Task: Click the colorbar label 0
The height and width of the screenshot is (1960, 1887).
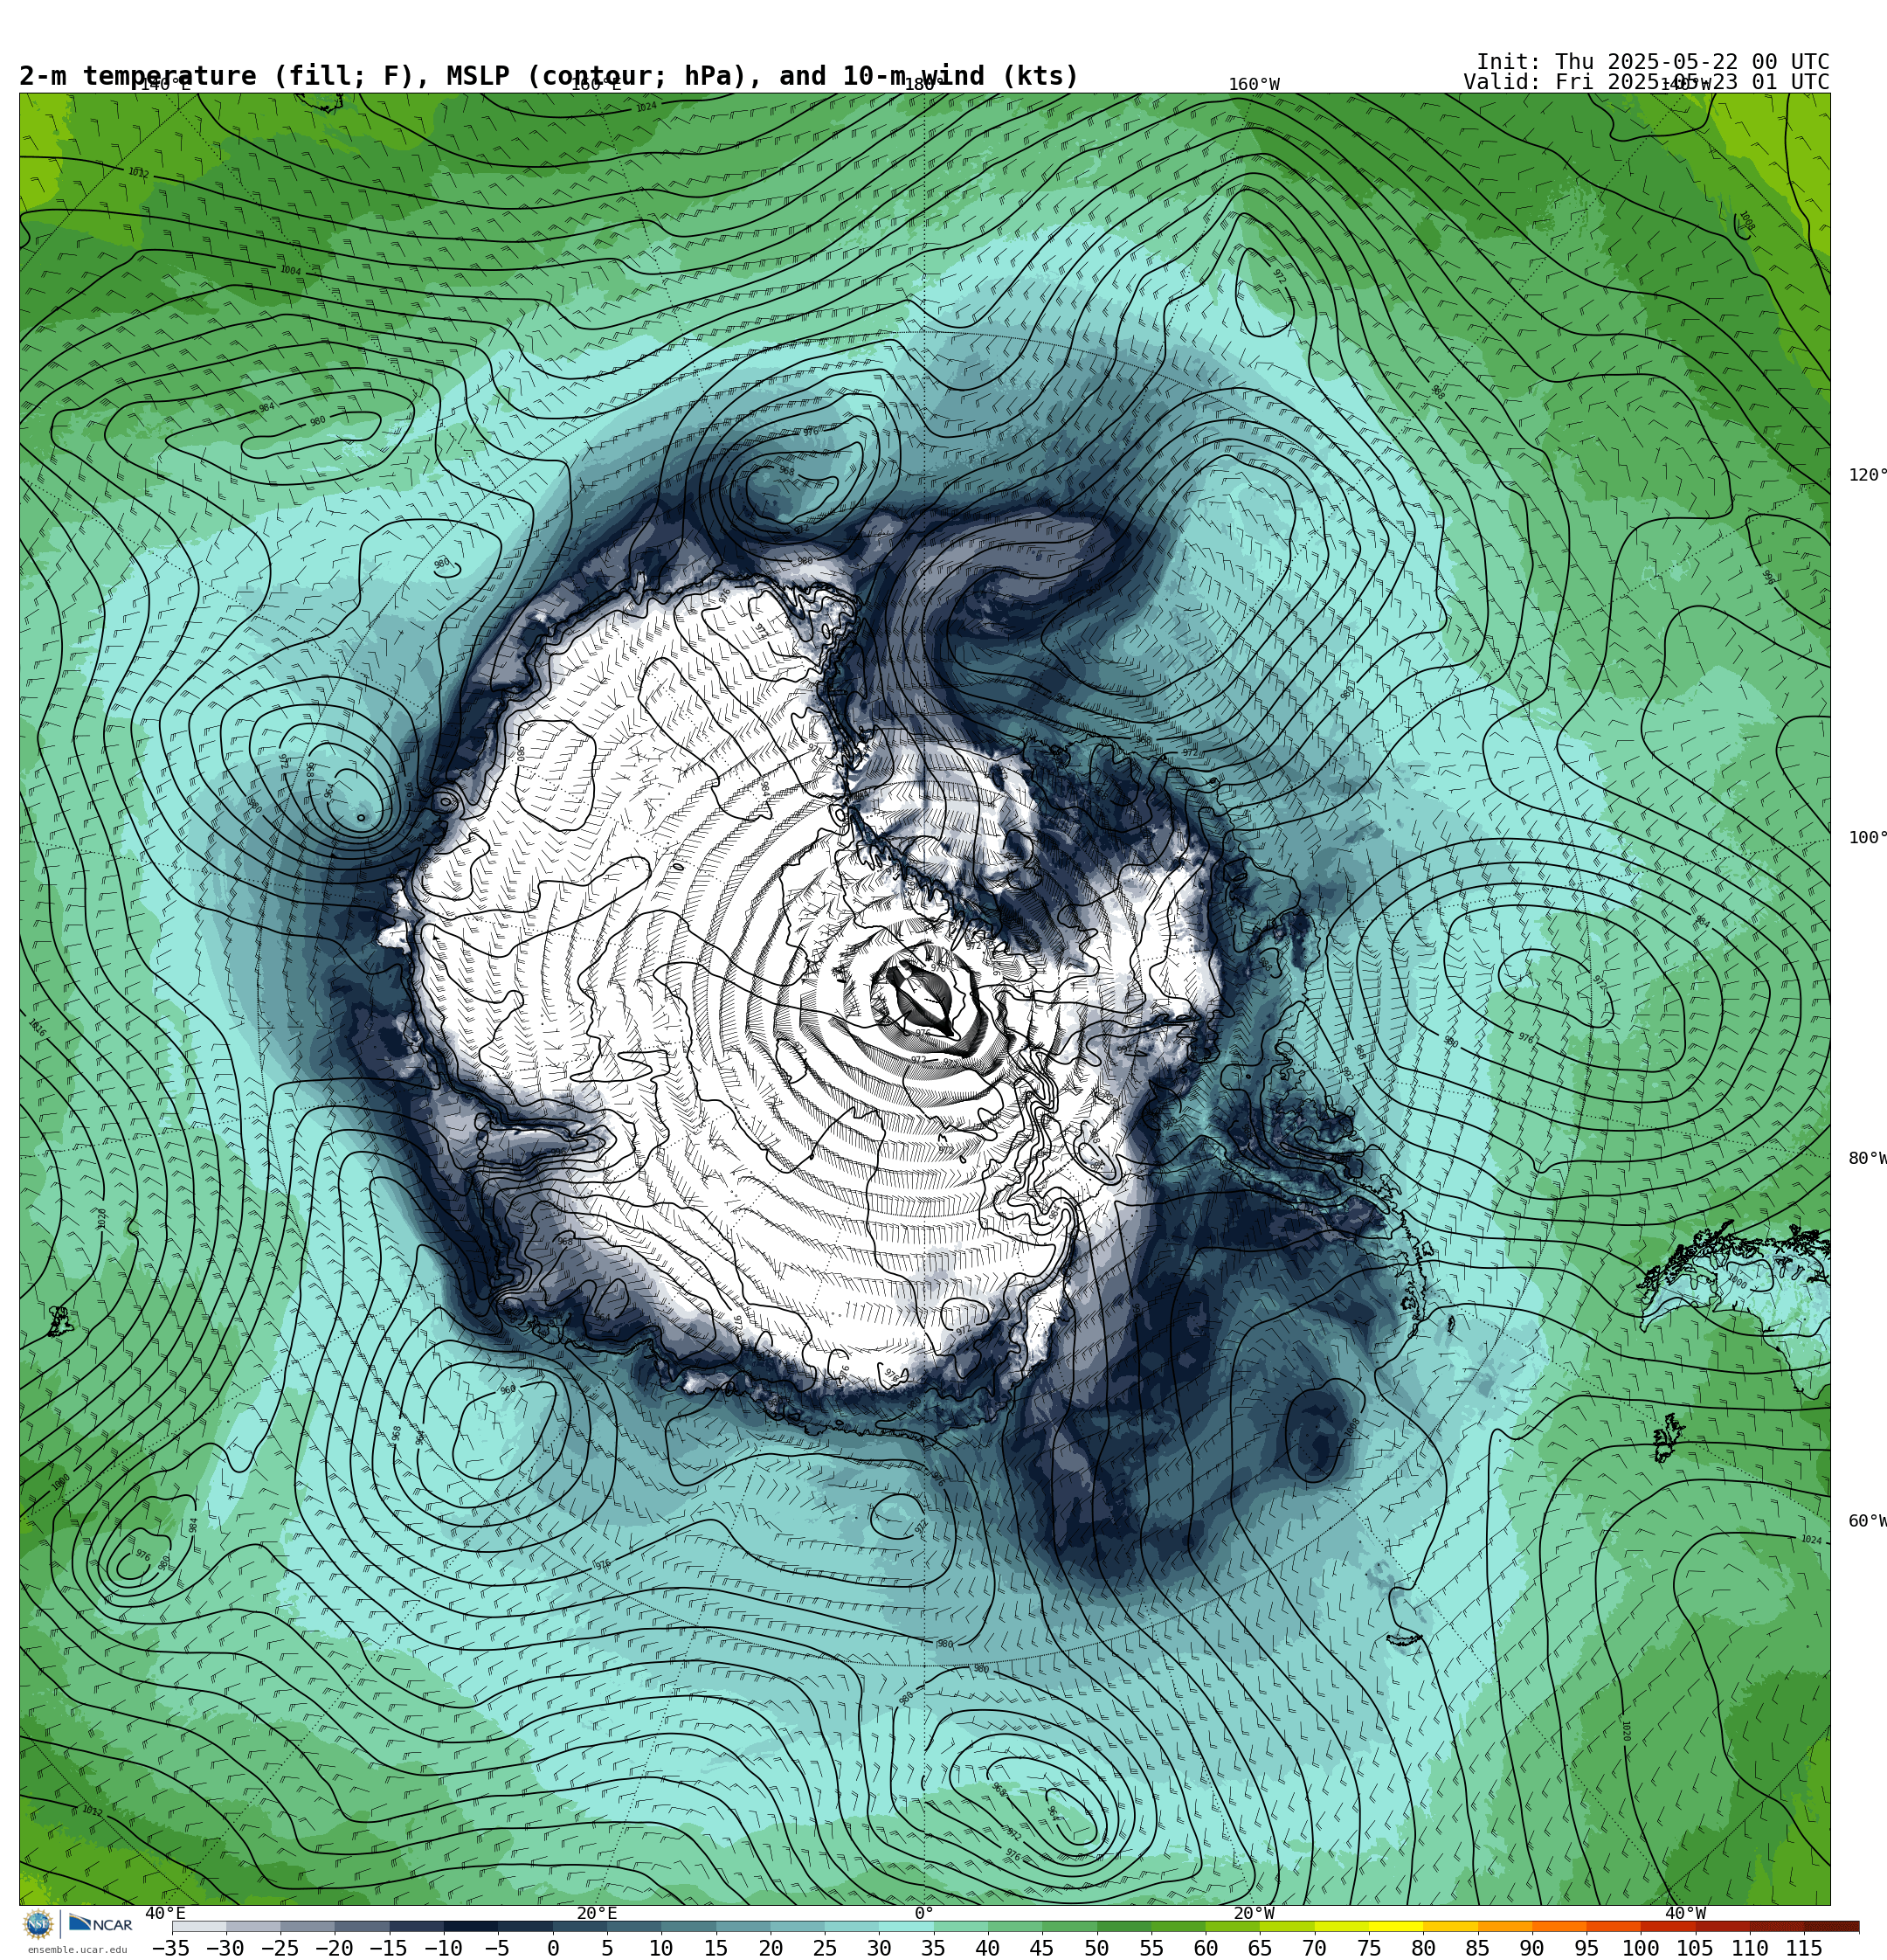Action: click(x=553, y=1948)
